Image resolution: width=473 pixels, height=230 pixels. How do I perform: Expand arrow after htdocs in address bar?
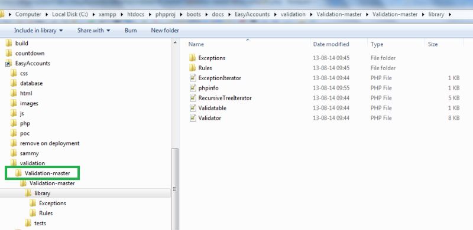click(x=151, y=15)
